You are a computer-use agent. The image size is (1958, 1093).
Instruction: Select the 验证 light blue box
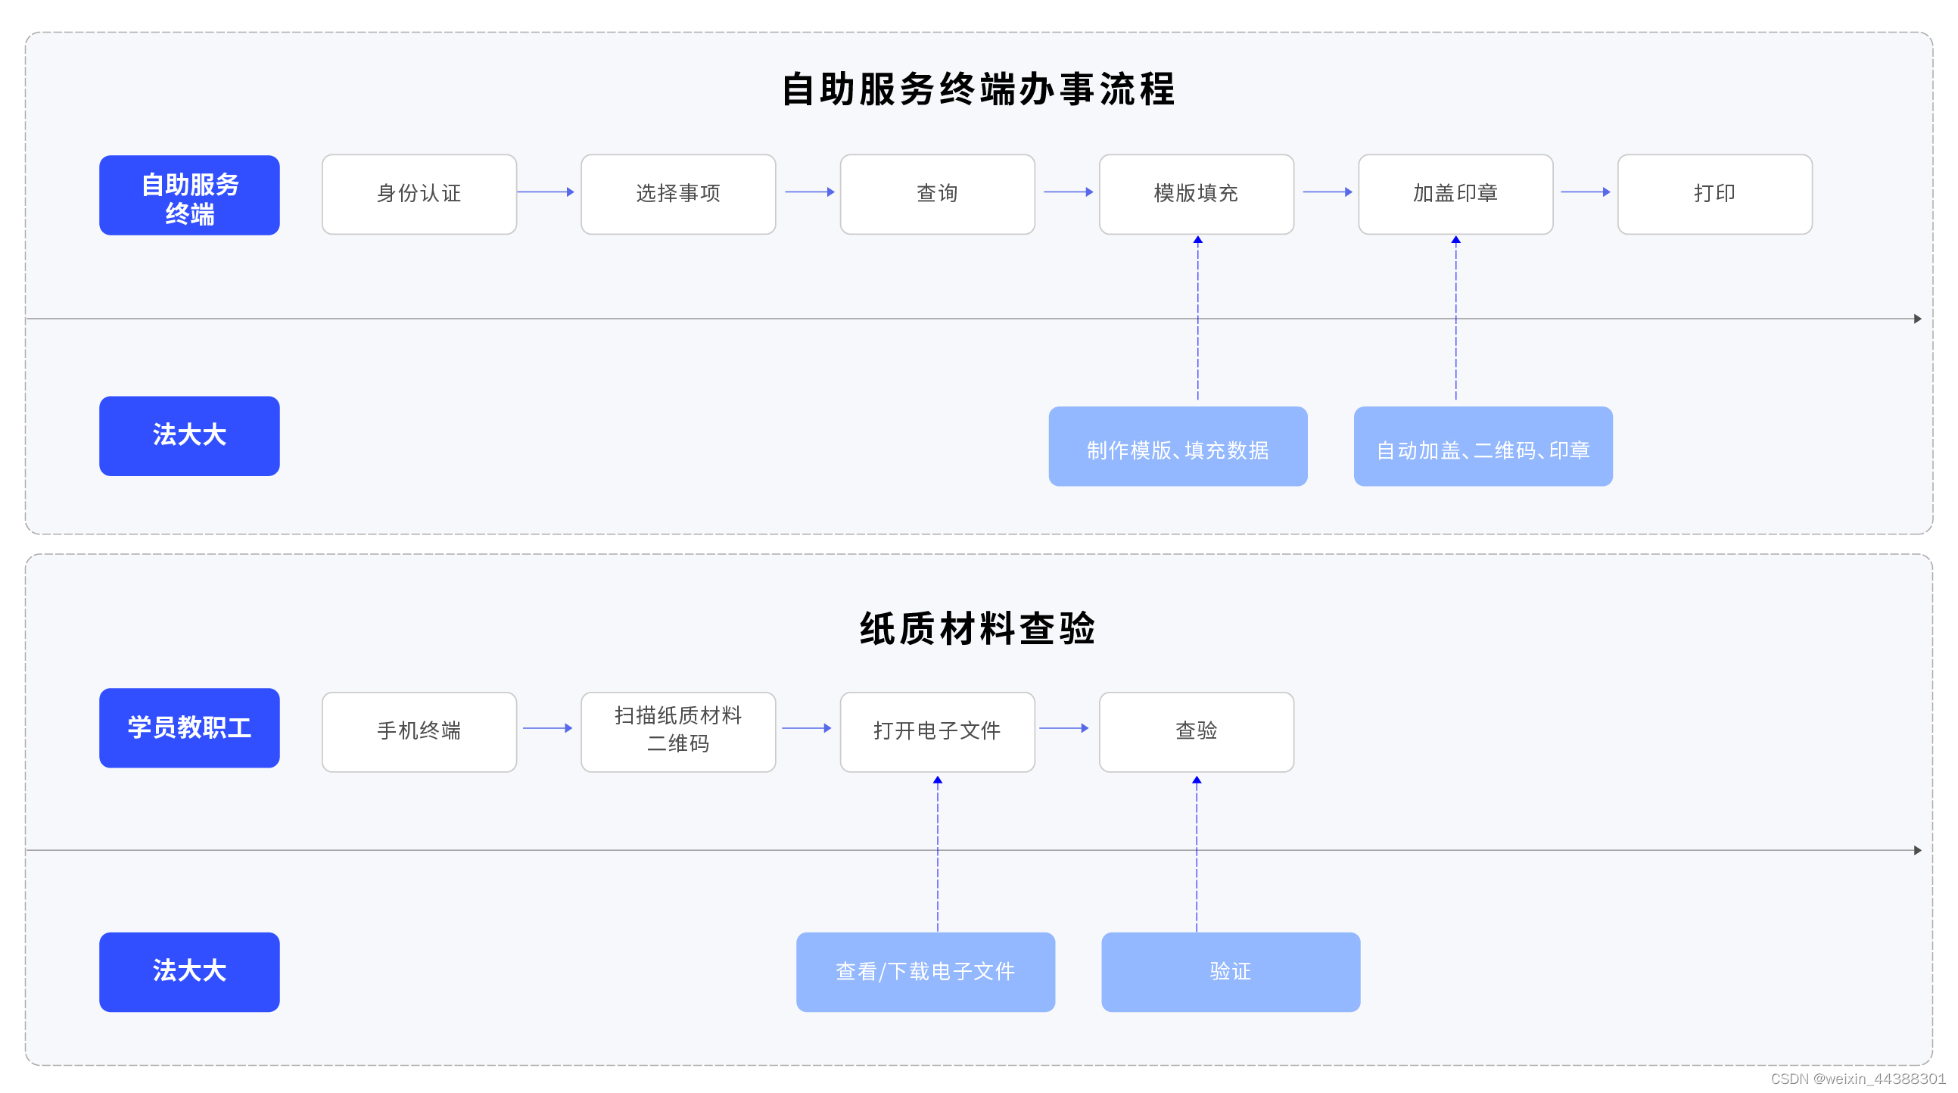[1231, 972]
